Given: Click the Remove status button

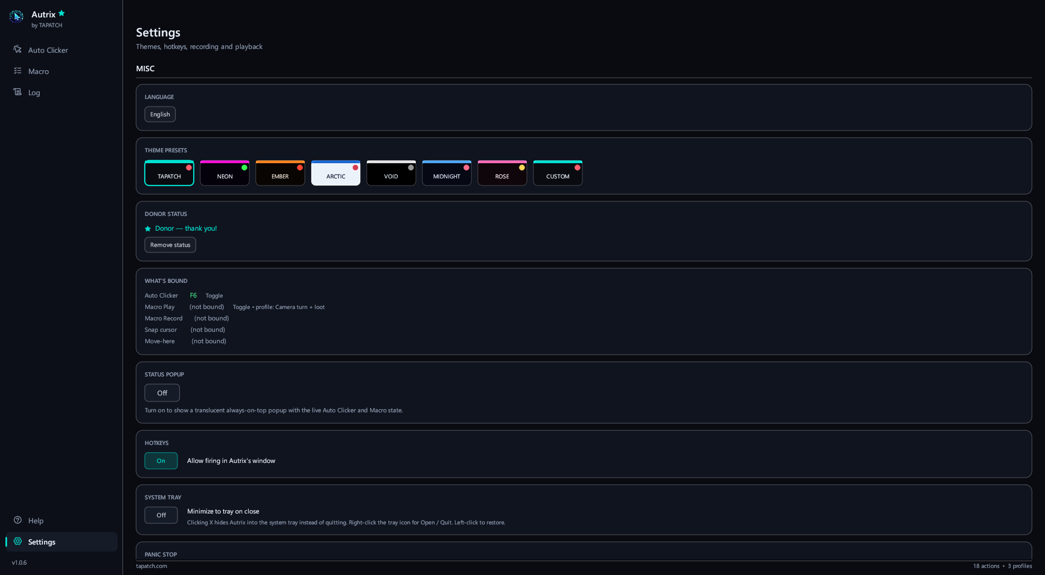Looking at the screenshot, I should tap(170, 245).
